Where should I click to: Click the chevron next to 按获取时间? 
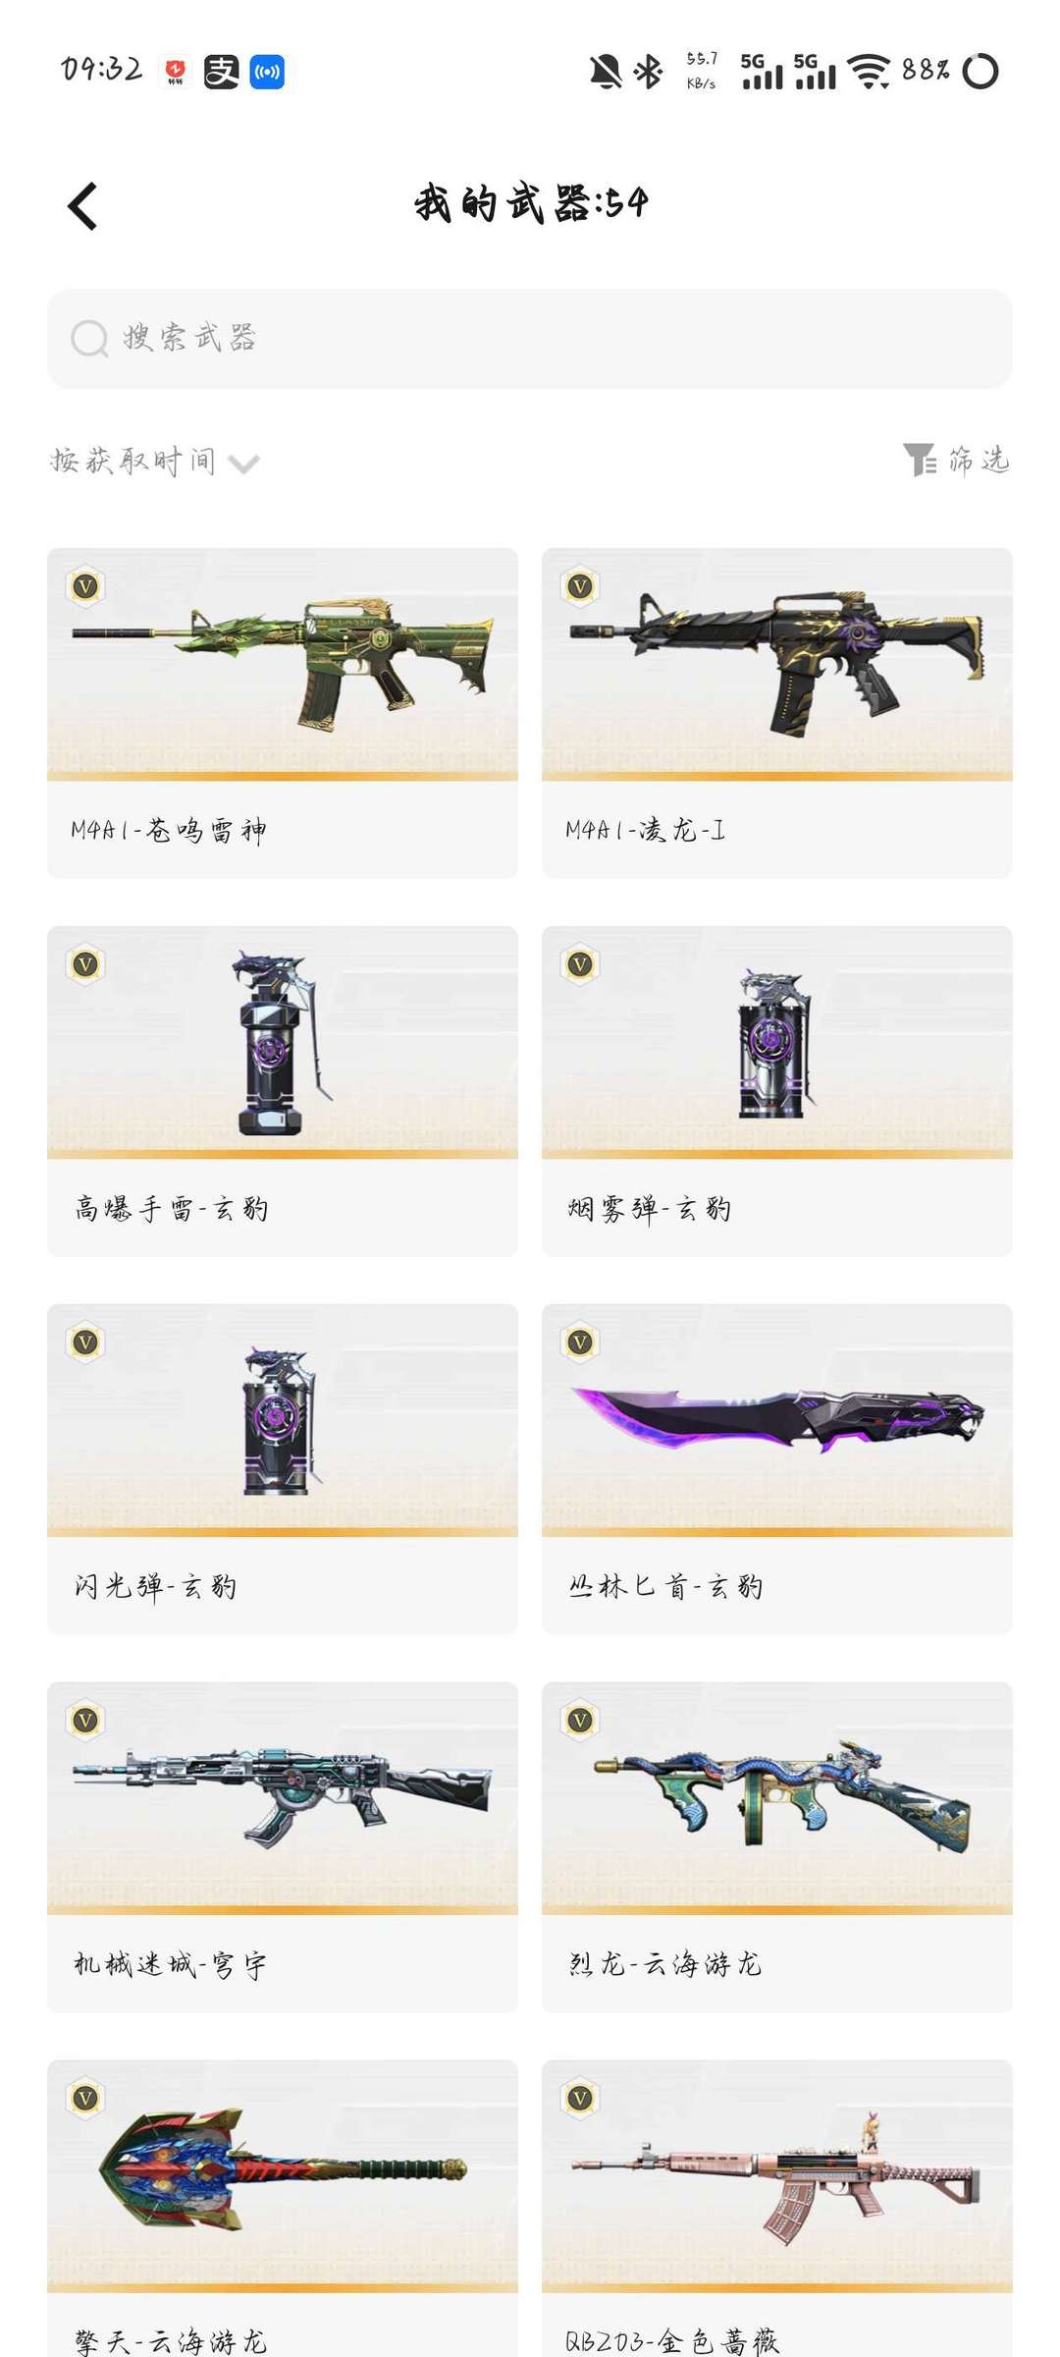(x=243, y=464)
